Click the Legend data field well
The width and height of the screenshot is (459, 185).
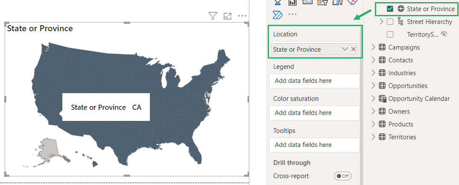(x=314, y=81)
